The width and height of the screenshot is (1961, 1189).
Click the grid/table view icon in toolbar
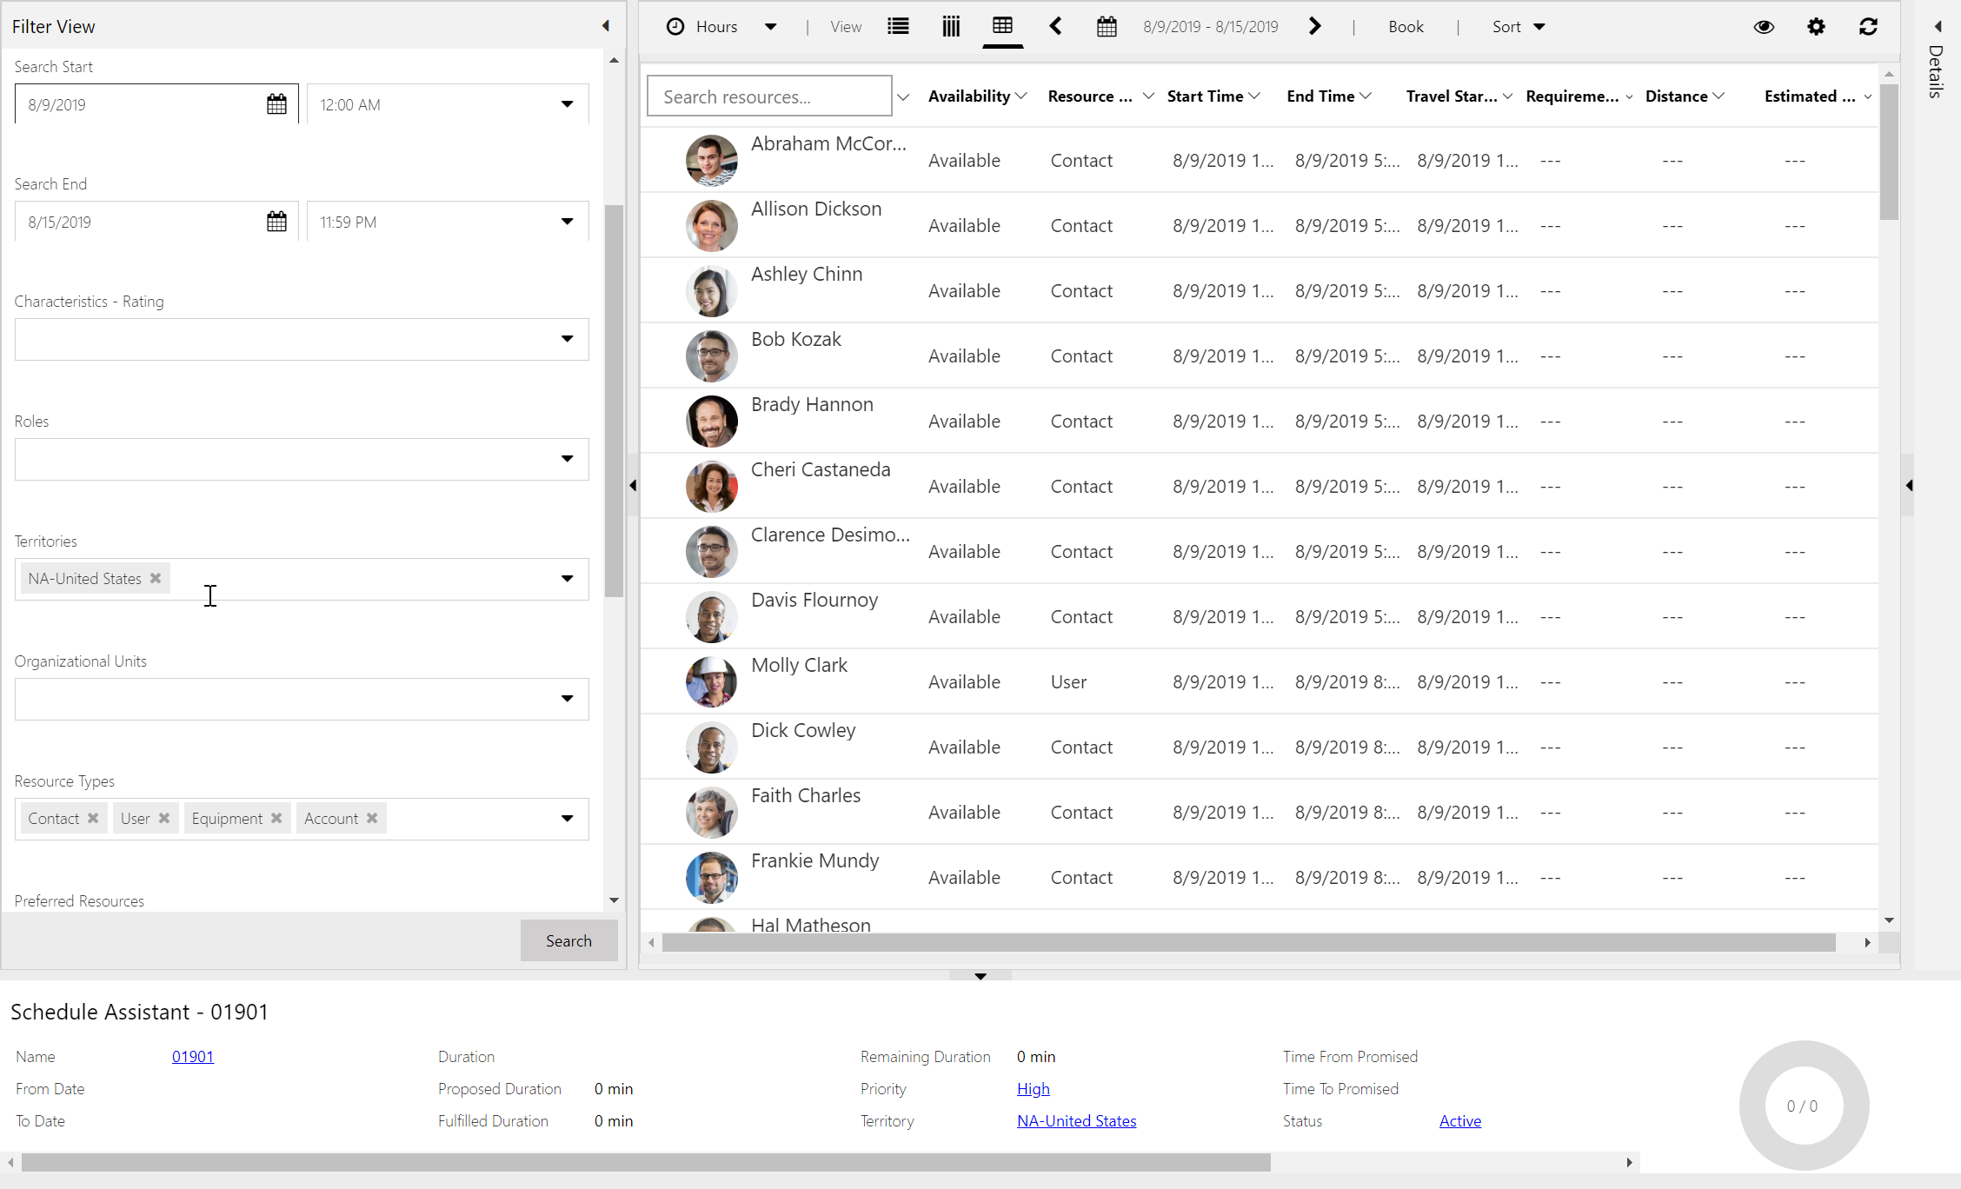point(1001,27)
